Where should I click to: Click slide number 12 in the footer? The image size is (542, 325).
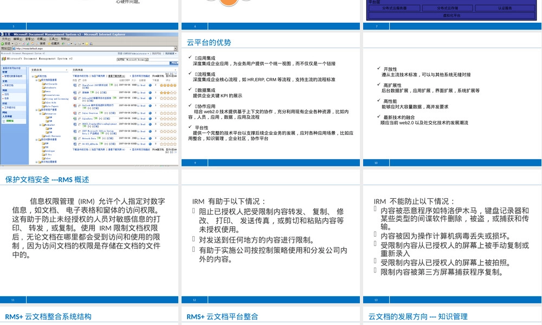click(195, 300)
